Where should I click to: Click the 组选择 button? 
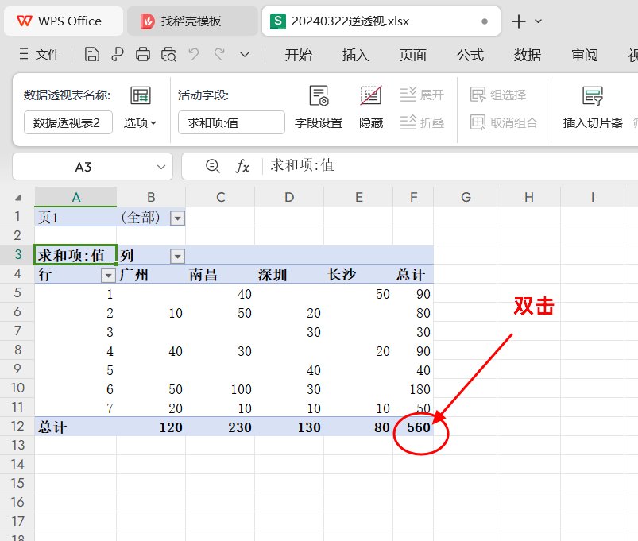coord(498,95)
